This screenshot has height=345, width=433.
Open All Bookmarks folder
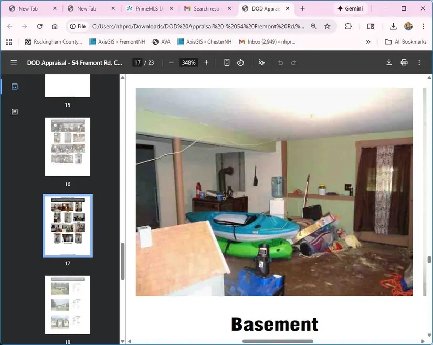coord(405,42)
